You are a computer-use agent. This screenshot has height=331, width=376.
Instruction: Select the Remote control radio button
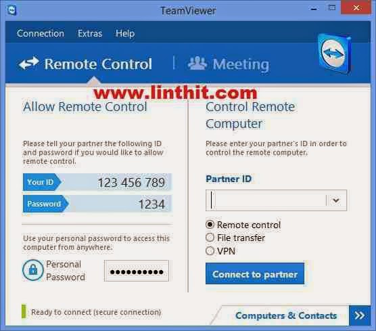[210, 225]
